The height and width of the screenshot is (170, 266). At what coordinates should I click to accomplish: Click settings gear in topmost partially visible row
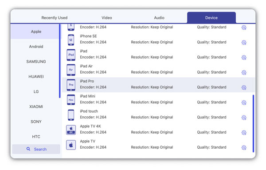click(x=244, y=28)
